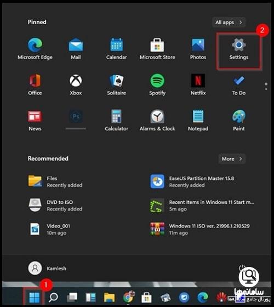Launch the Office app

[x=35, y=84]
